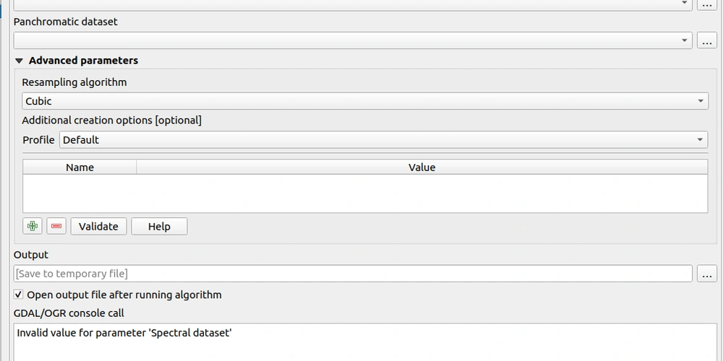
Task: Click the topmost browse ellipsis button
Action: 706,4
